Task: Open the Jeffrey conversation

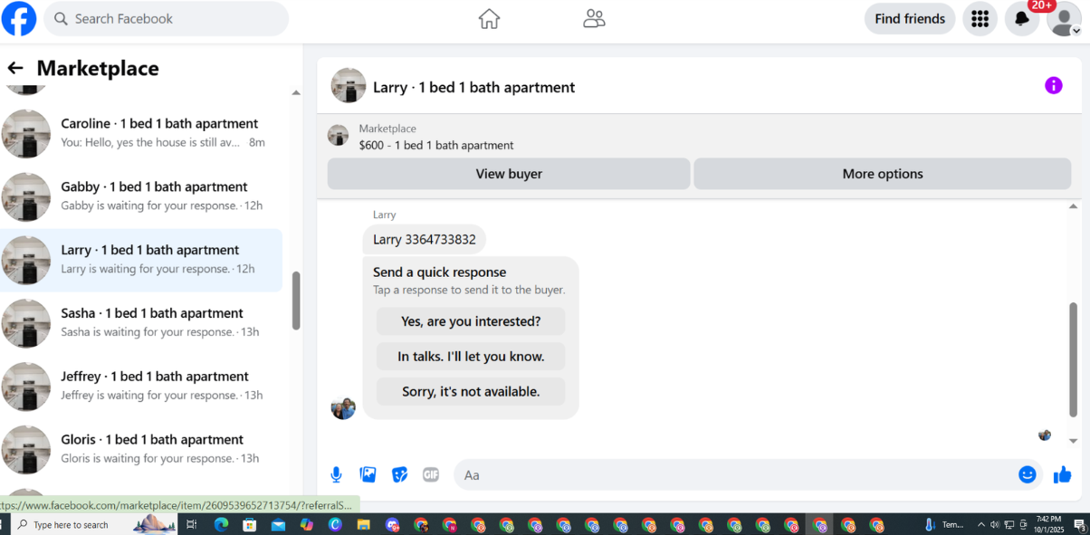Action: (141, 387)
